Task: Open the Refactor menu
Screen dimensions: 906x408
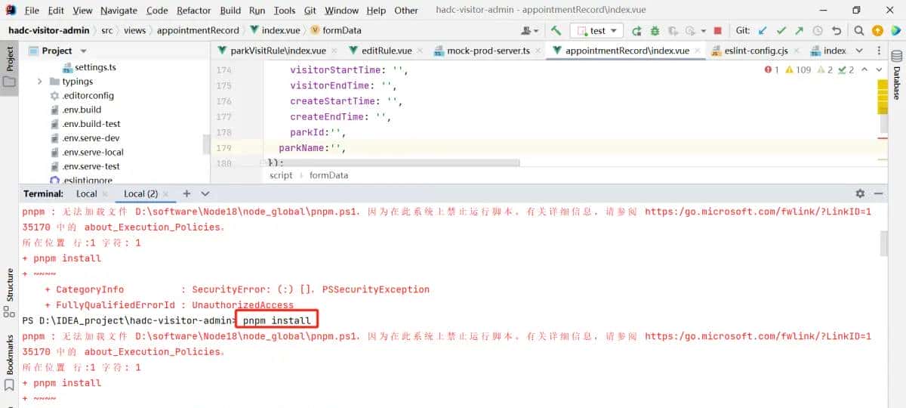Action: pyautogui.click(x=194, y=11)
